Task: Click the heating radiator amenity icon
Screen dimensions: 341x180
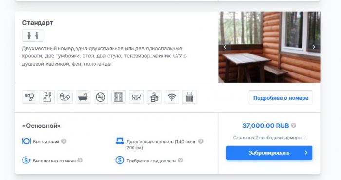Action: [x=189, y=97]
